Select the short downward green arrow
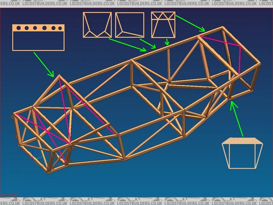This screenshot has height=205, width=273. (167, 41)
